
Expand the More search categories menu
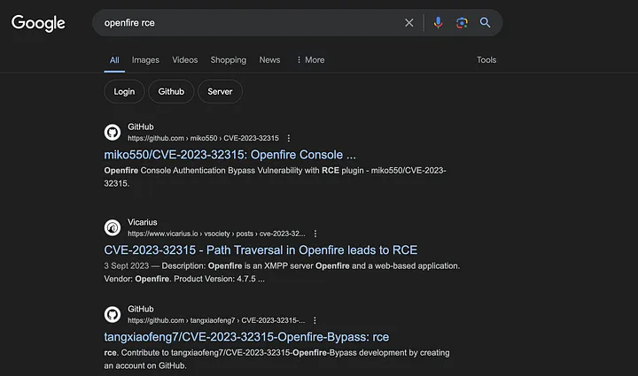pyautogui.click(x=310, y=60)
